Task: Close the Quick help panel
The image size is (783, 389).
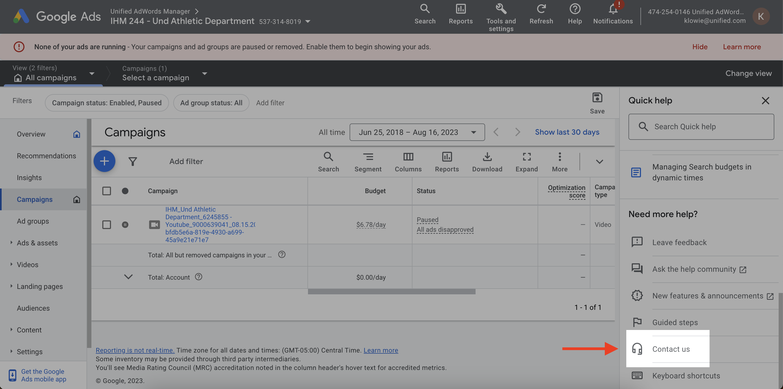Action: coord(765,101)
